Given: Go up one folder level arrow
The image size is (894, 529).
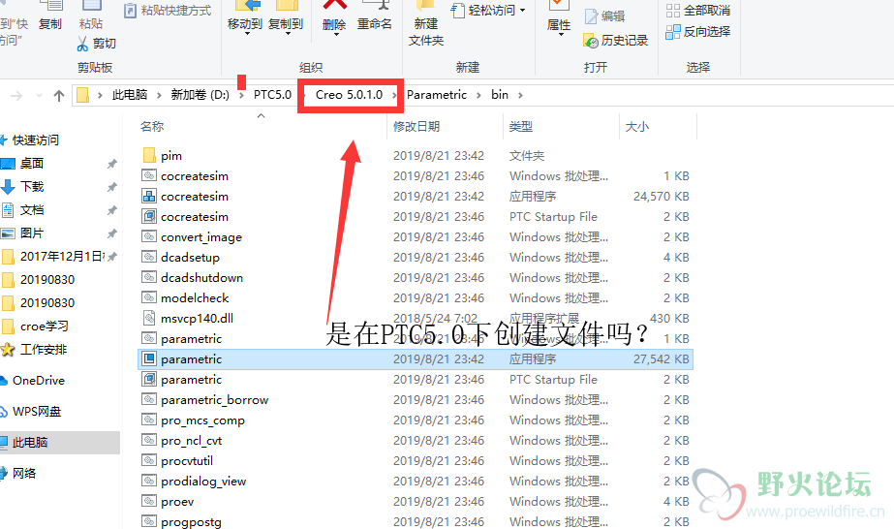Looking at the screenshot, I should point(59,95).
